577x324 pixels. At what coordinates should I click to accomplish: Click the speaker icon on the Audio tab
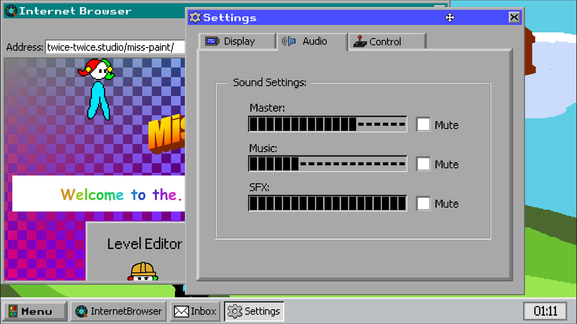point(289,41)
